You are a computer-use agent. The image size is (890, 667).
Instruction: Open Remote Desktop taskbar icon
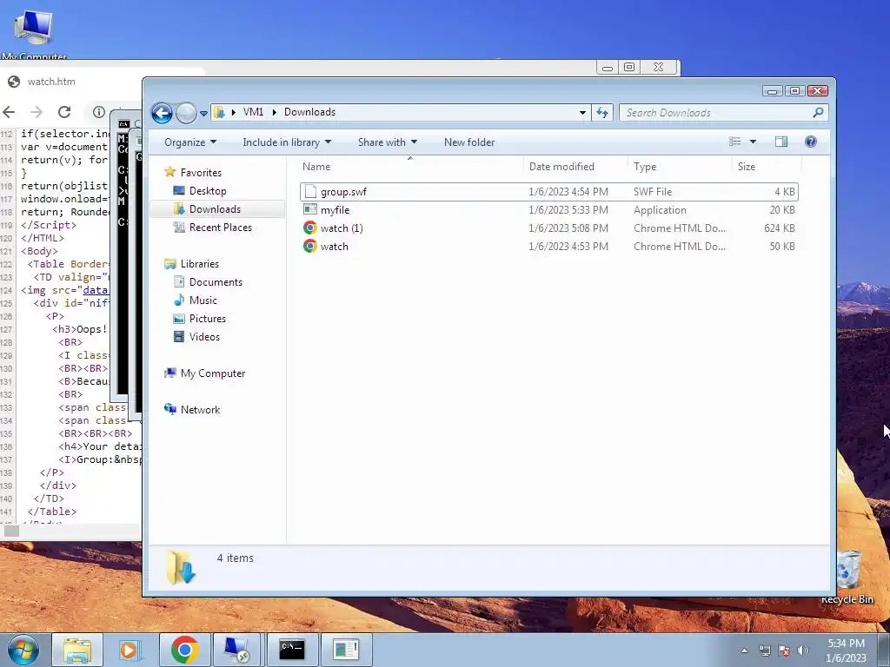click(236, 650)
